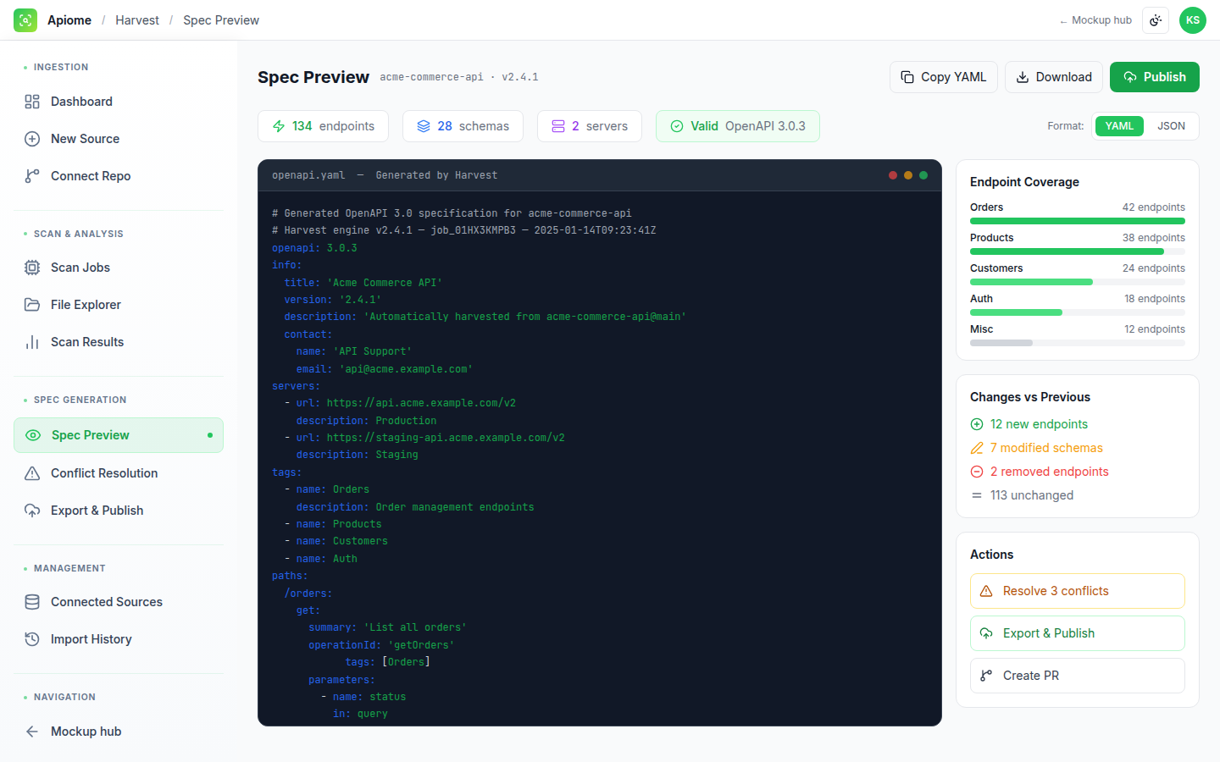The image size is (1220, 762).
Task: Click the Harvest breadcrumb
Action: pos(137,20)
